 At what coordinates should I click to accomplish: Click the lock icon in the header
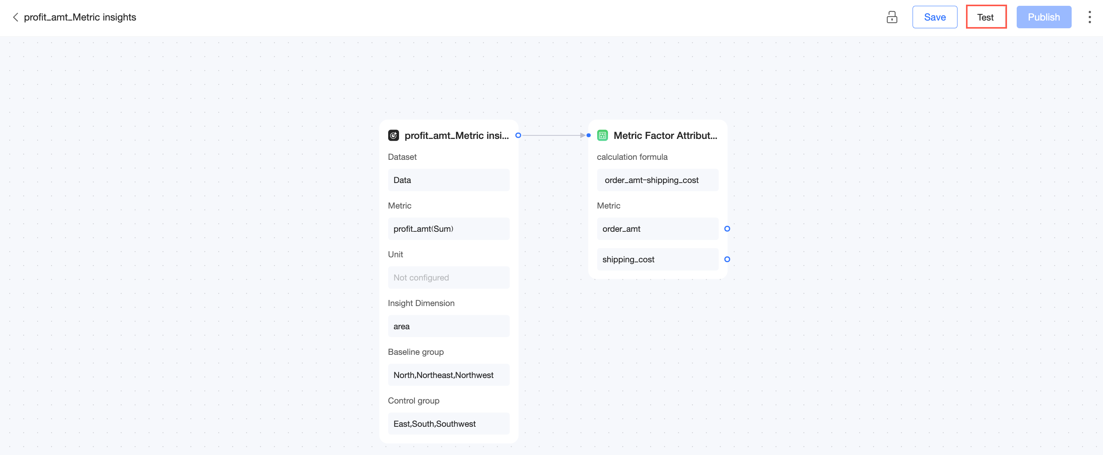click(891, 17)
